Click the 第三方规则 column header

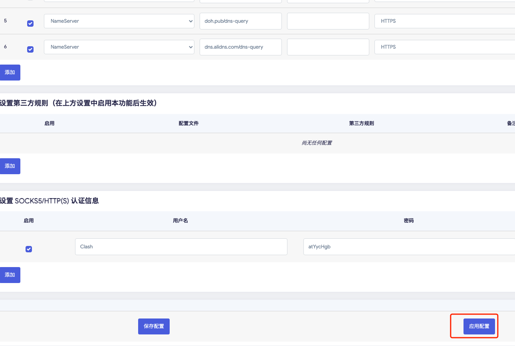pyautogui.click(x=361, y=124)
